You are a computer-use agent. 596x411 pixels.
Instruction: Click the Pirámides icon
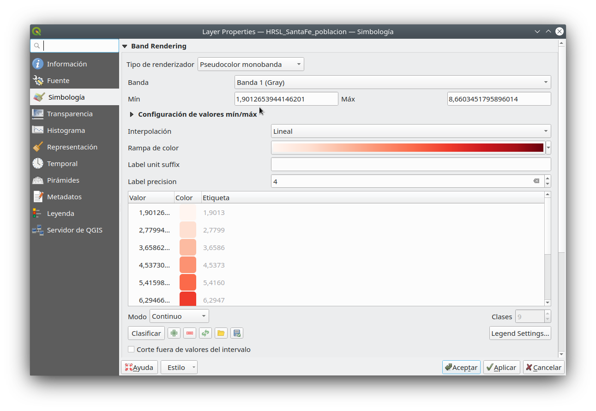coord(38,180)
